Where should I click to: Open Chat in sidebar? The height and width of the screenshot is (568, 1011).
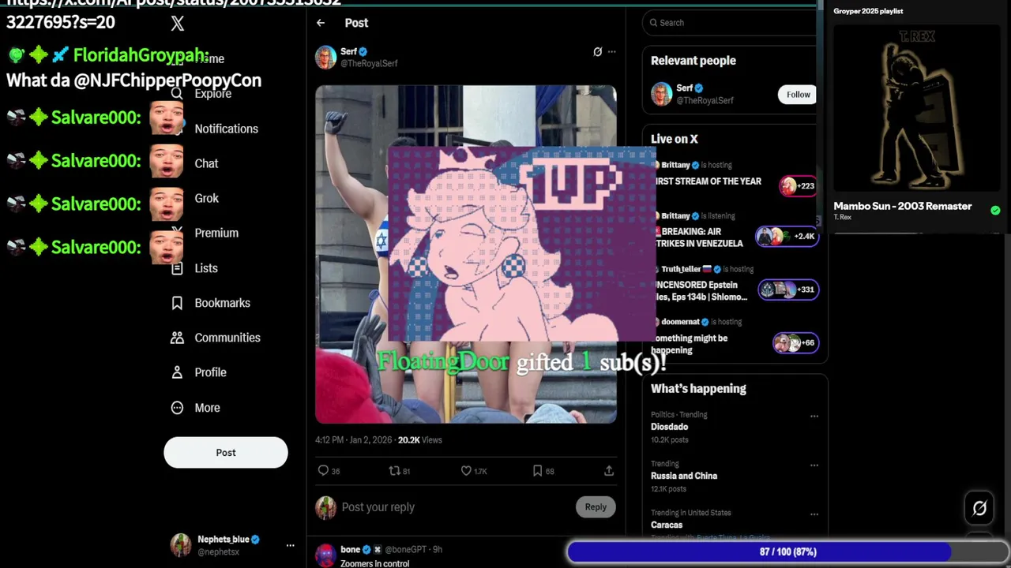pos(206,163)
